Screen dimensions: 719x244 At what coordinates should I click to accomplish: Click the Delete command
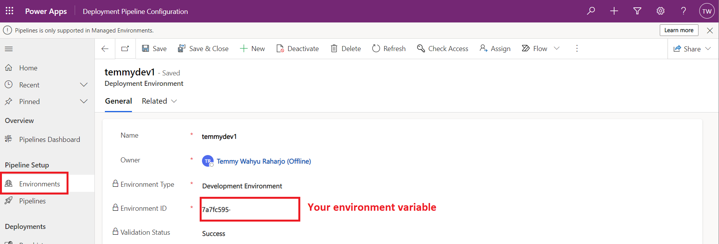(346, 49)
